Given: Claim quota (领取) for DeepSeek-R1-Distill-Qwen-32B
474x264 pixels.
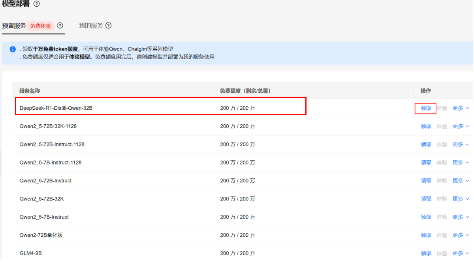Looking at the screenshot, I should click(426, 108).
